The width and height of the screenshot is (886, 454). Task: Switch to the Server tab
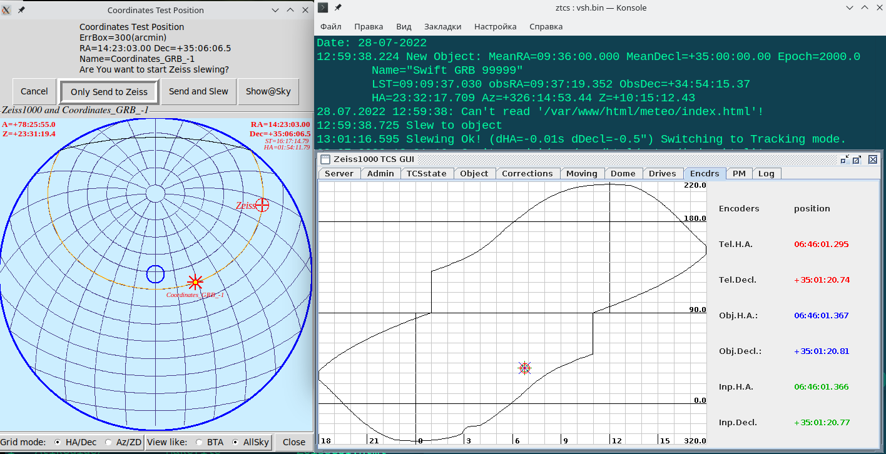[339, 173]
